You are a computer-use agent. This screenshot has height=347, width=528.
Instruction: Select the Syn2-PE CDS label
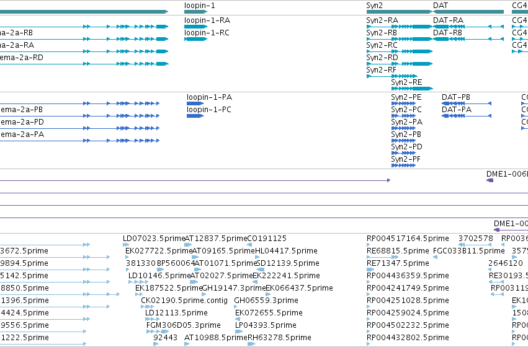[406, 97]
